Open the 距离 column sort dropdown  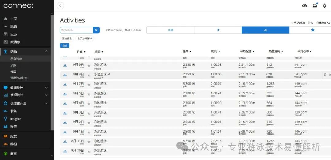[x=187, y=52]
